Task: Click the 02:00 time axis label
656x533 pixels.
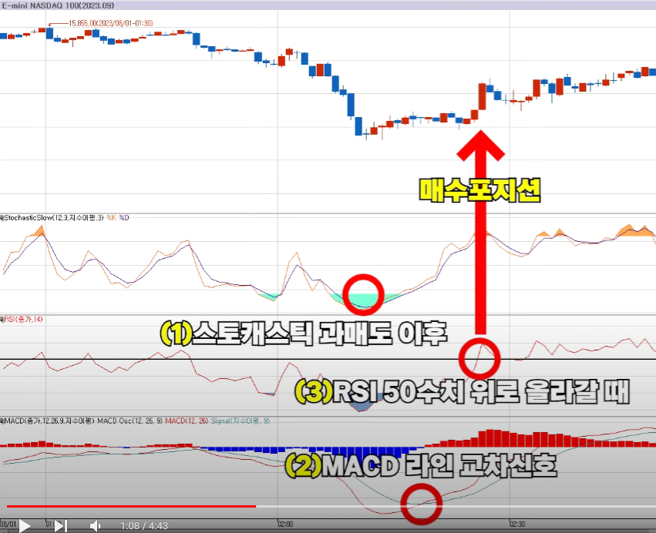Action: (284, 523)
